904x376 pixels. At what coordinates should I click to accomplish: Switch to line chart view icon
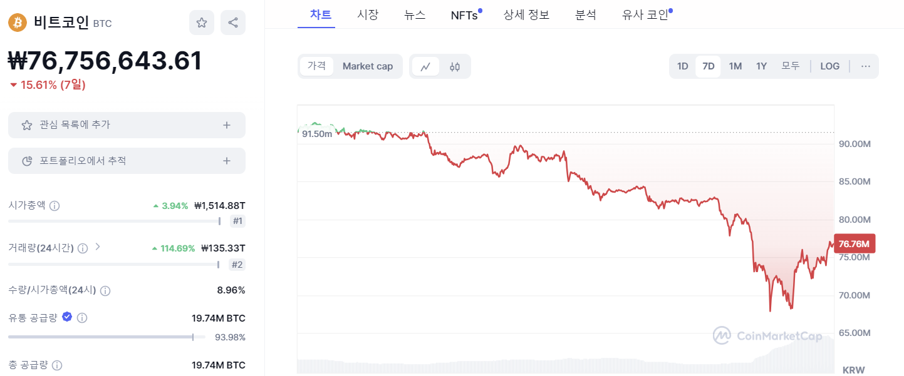[x=425, y=66]
